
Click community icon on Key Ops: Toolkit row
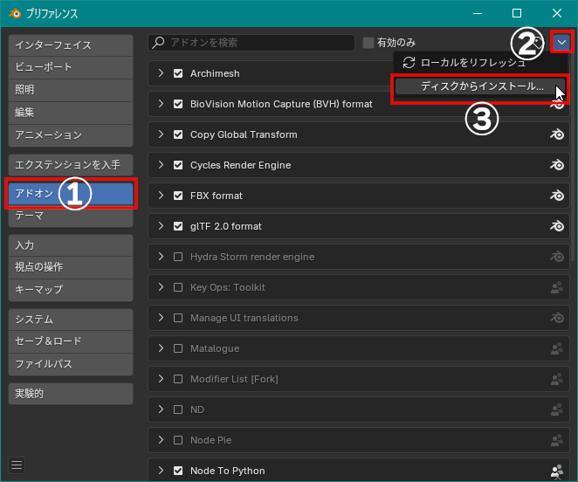[557, 287]
